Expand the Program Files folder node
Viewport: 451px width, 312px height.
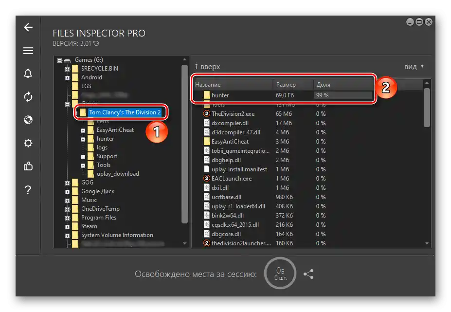point(67,218)
